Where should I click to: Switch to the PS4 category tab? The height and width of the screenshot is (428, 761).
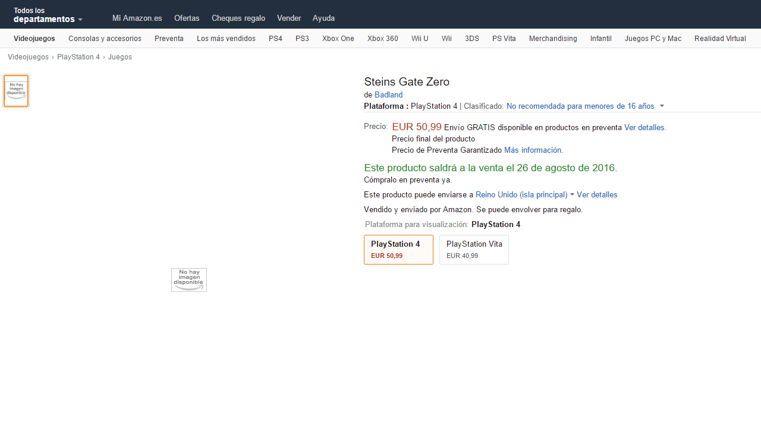point(275,39)
